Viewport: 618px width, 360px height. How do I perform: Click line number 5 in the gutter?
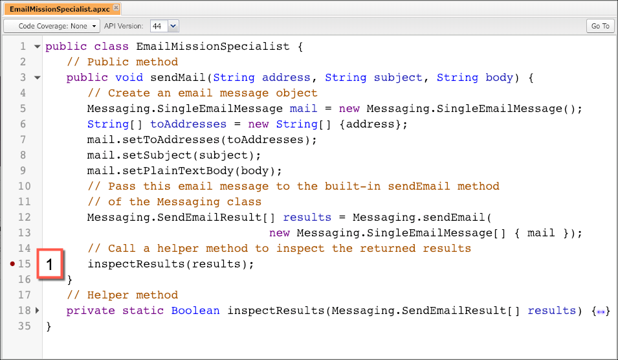[23, 109]
